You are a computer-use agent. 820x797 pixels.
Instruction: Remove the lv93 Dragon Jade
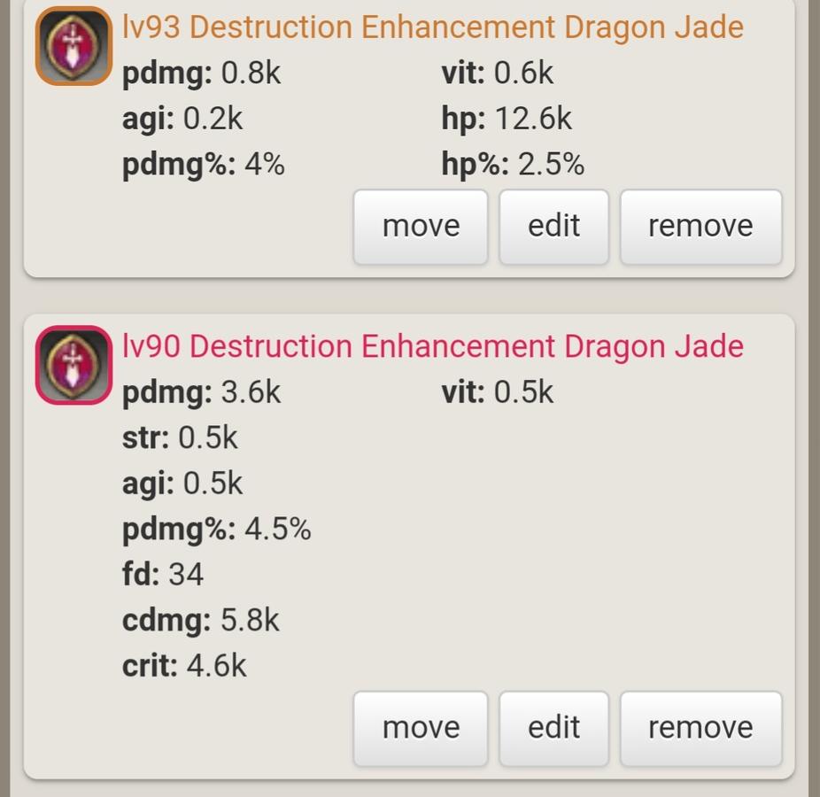tap(700, 227)
